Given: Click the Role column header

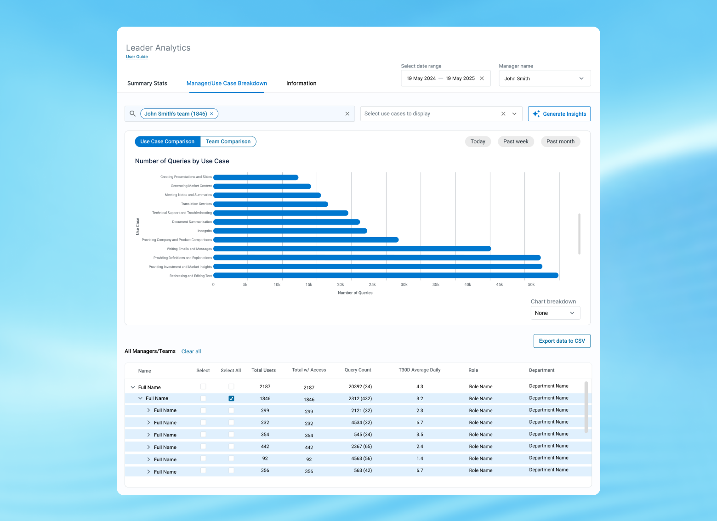Looking at the screenshot, I should pyautogui.click(x=473, y=370).
